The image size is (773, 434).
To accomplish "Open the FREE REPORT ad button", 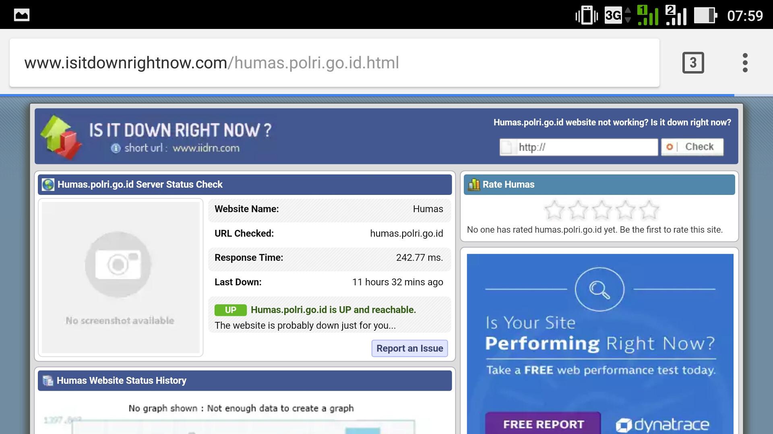I will (543, 424).
